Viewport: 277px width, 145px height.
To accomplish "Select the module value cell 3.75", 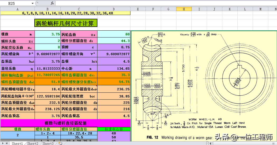I will point(48,34).
